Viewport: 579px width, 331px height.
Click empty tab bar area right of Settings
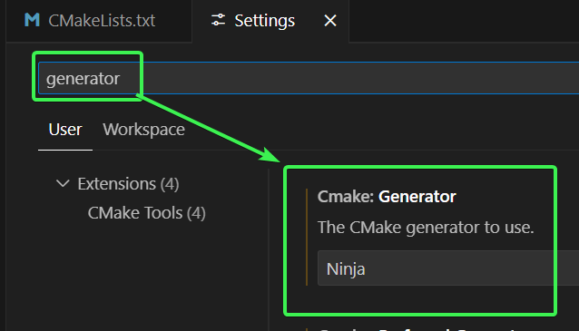coord(464,21)
